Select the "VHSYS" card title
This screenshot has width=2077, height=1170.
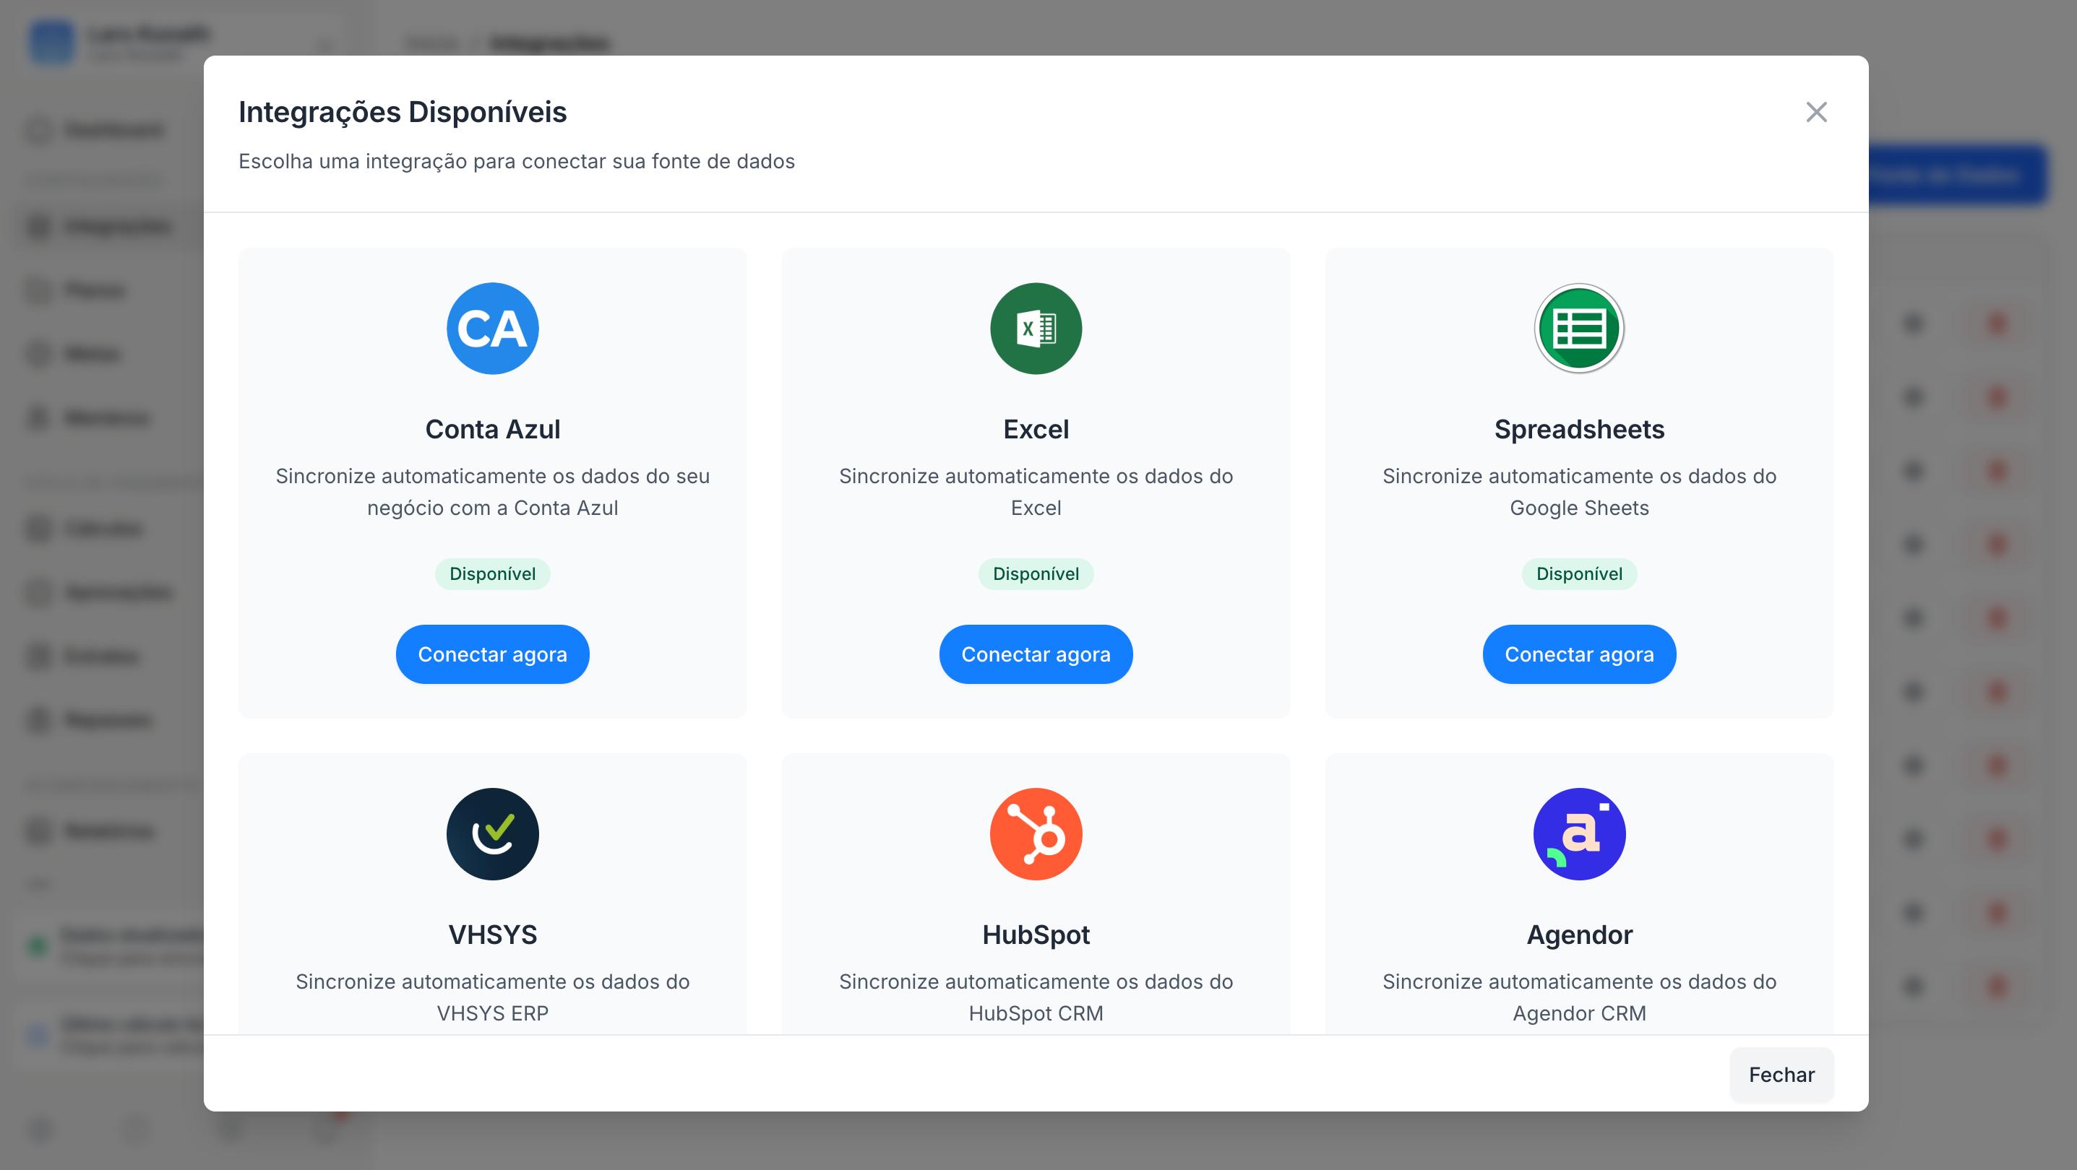493,935
